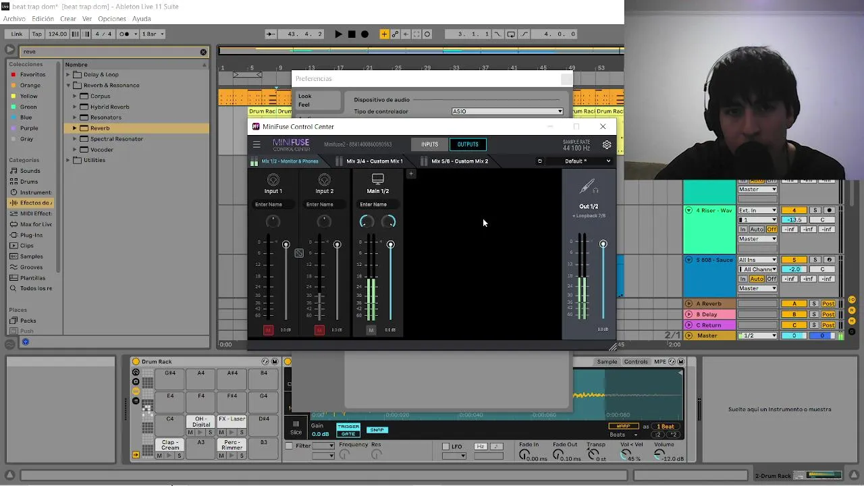Image resolution: width=864 pixels, height=486 pixels.
Task: Mute Input 2 in MiniFuse
Action: [x=319, y=330]
